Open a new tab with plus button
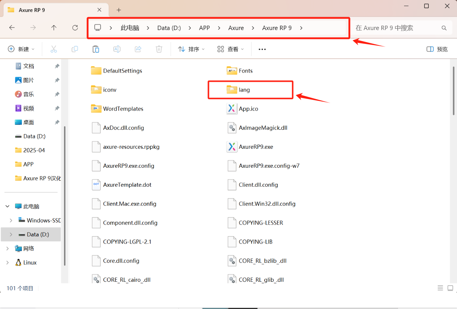This screenshot has width=457, height=309. pyautogui.click(x=119, y=10)
